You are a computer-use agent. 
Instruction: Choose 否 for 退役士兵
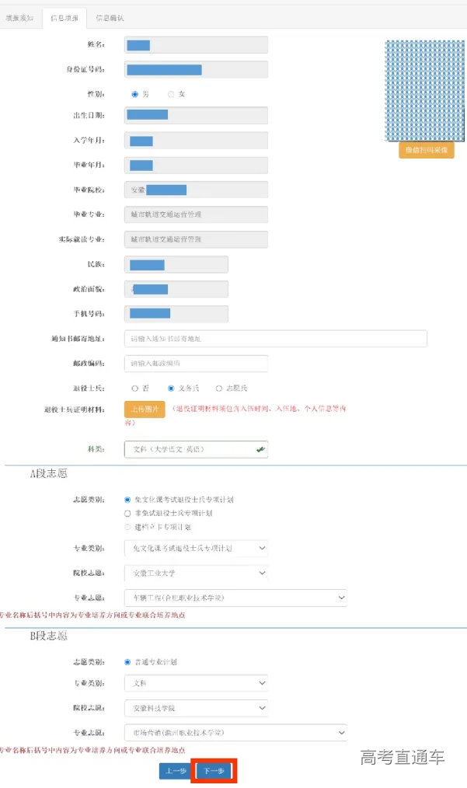135,388
